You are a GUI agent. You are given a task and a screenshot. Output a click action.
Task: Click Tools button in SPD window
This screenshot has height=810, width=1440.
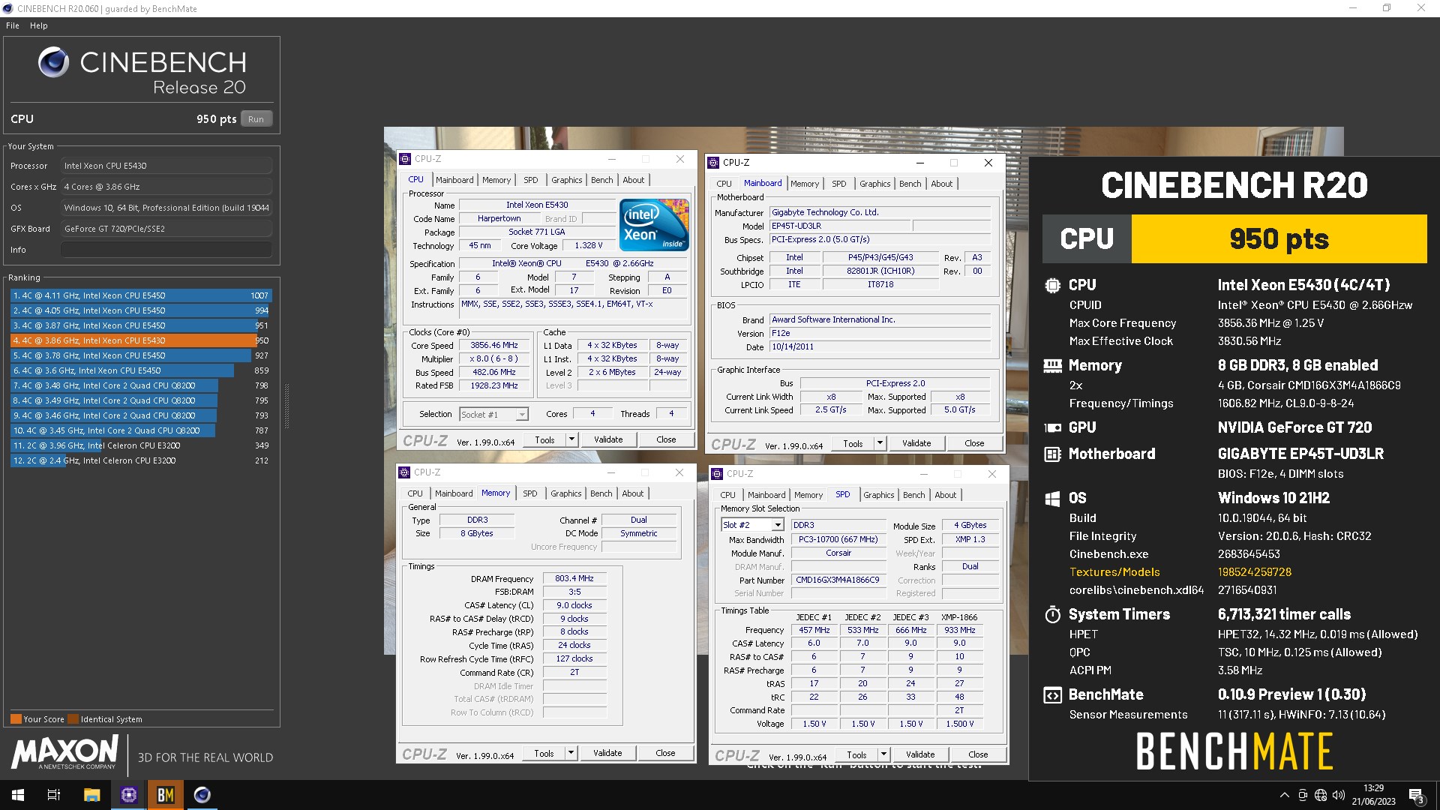[x=856, y=754]
